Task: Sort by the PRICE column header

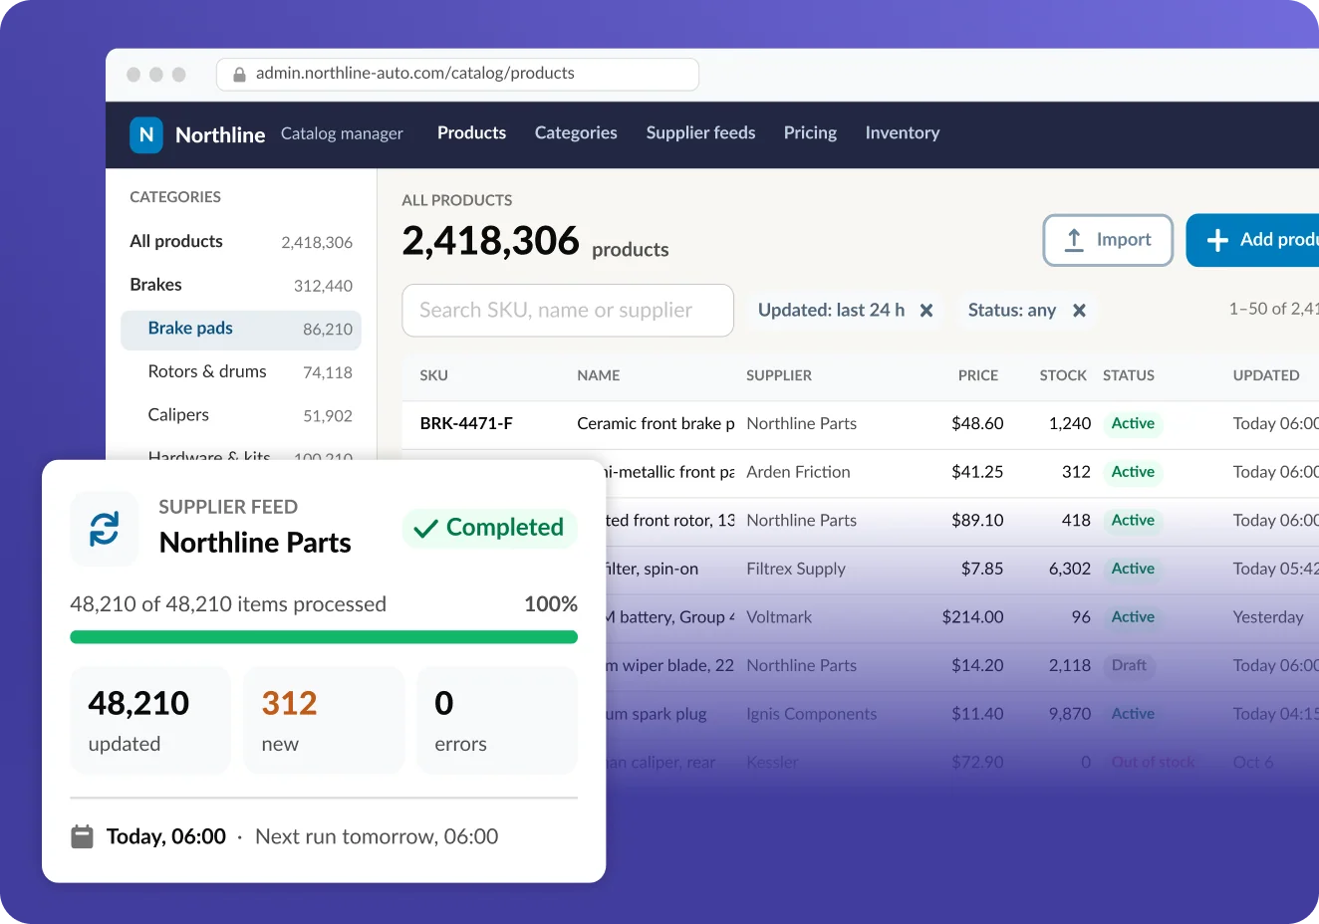Action: (x=977, y=376)
